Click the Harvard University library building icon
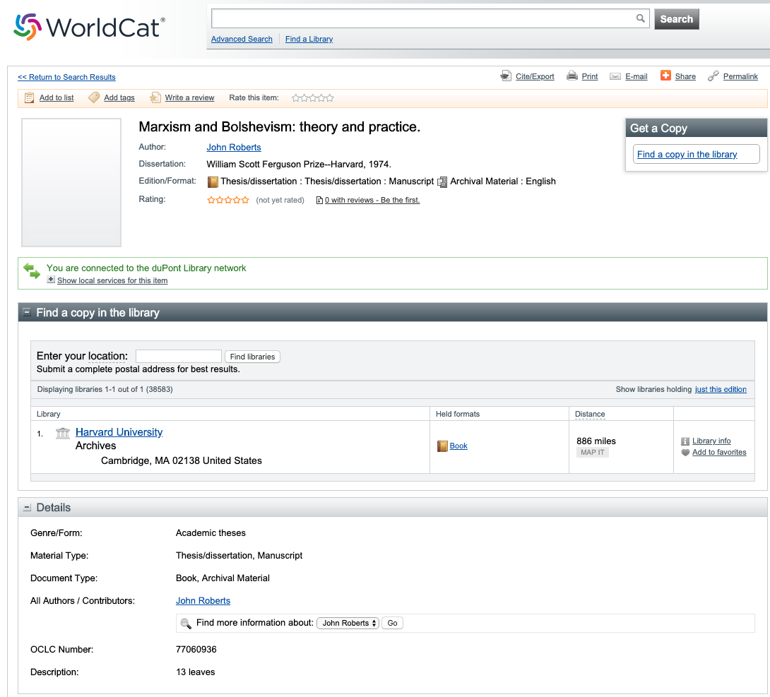 tap(63, 433)
